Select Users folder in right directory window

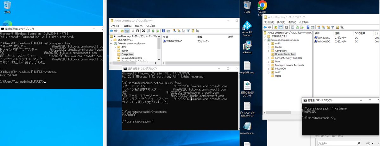coord(275,76)
